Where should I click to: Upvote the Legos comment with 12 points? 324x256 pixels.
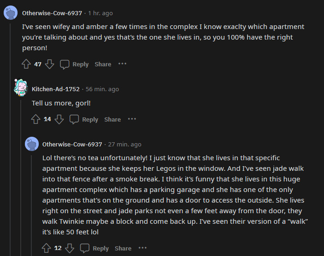[x=47, y=248]
